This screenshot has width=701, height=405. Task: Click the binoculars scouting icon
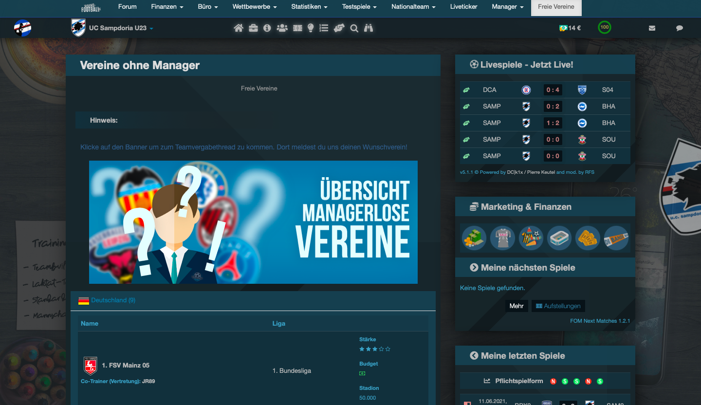369,28
